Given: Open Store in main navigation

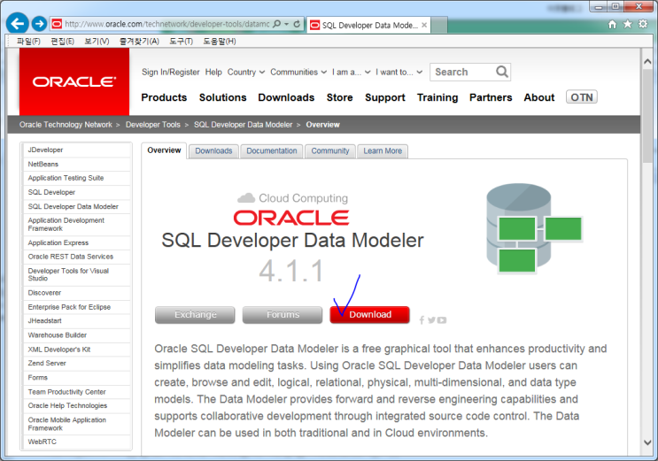Looking at the screenshot, I should click(x=339, y=97).
